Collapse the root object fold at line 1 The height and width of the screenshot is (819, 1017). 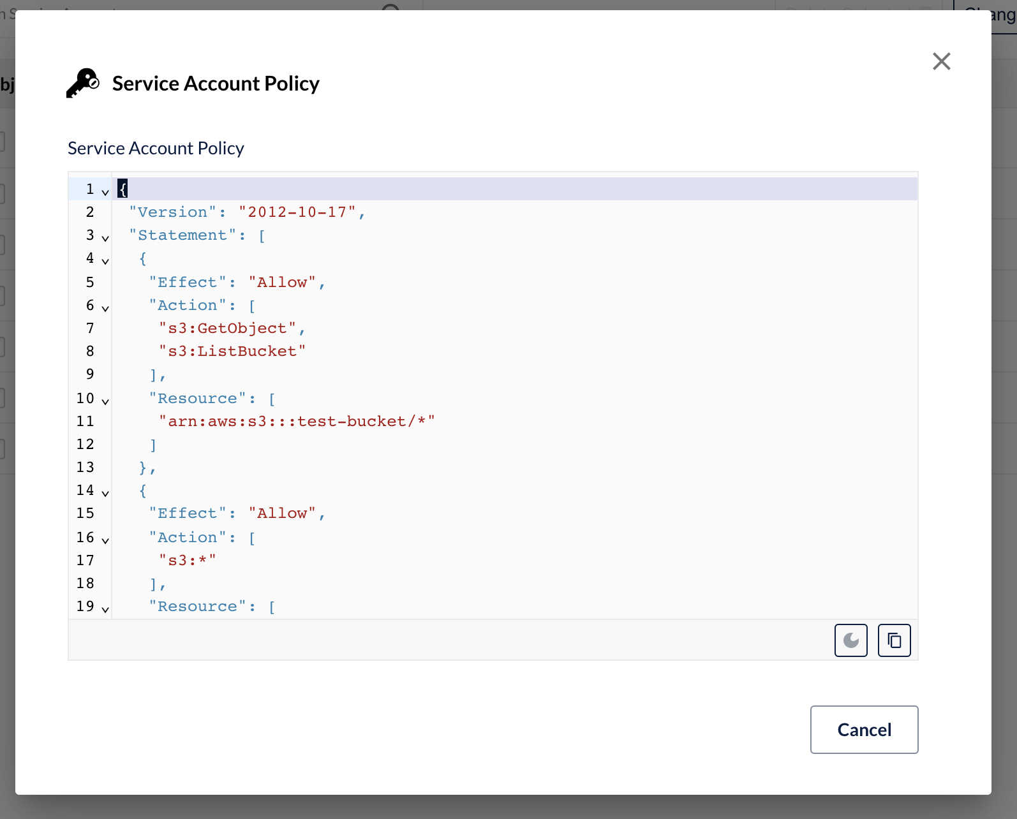point(105,191)
